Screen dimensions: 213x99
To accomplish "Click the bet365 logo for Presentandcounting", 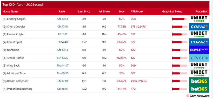I will (199, 89).
